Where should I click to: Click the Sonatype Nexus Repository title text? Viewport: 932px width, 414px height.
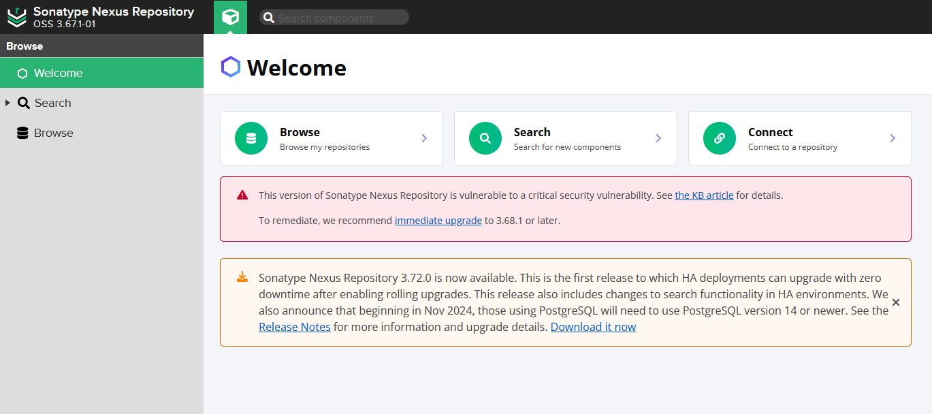[114, 12]
